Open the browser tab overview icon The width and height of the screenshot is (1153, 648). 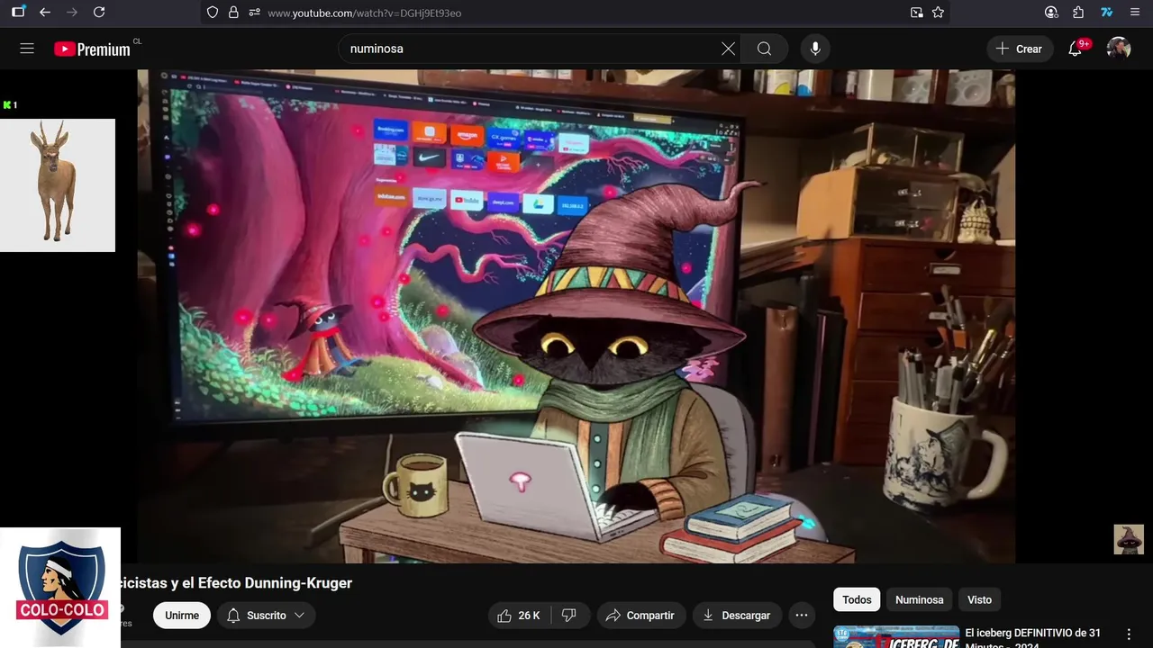click(18, 13)
